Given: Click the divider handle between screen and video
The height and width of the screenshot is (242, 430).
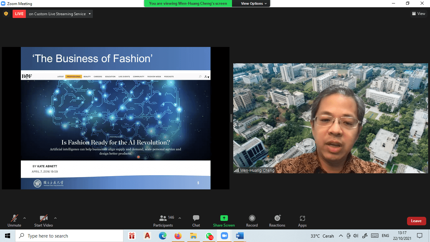Looking at the screenshot, I should [231, 118].
